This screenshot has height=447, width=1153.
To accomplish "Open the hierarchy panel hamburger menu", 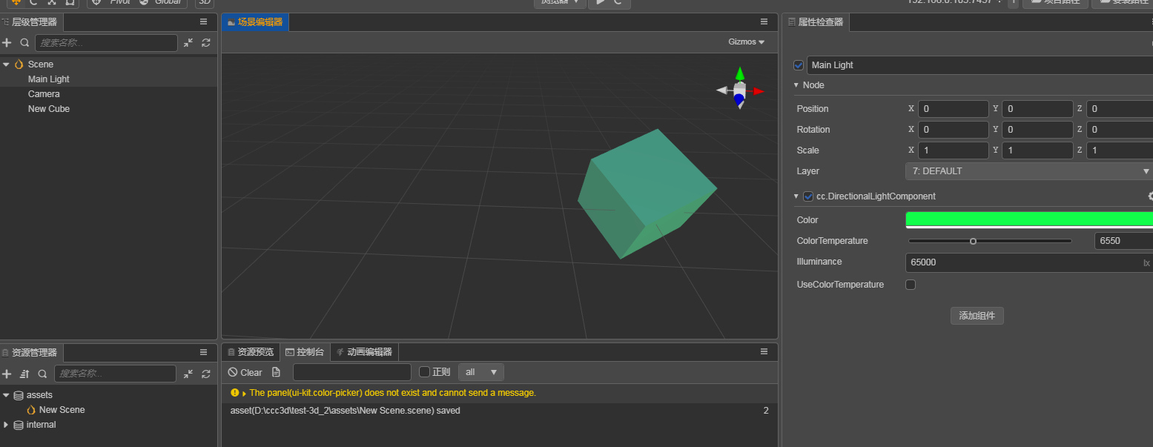I will pyautogui.click(x=204, y=22).
